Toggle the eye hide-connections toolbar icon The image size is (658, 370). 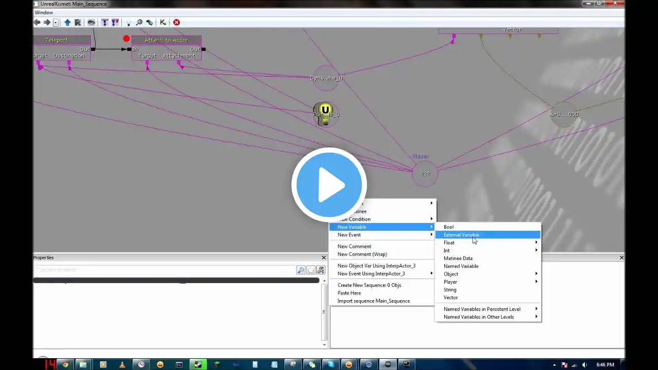click(91, 23)
